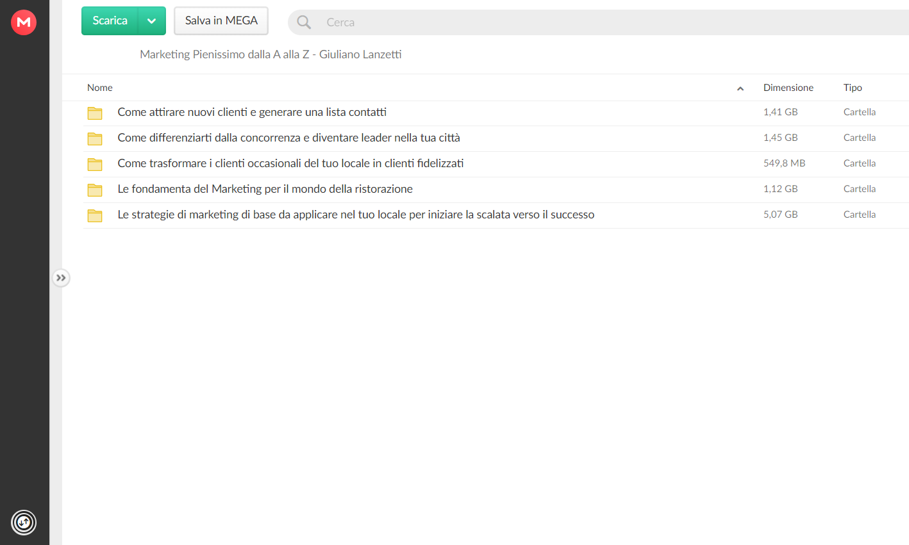Click the 1,12 GB size value
The height and width of the screenshot is (545, 909).
780,189
